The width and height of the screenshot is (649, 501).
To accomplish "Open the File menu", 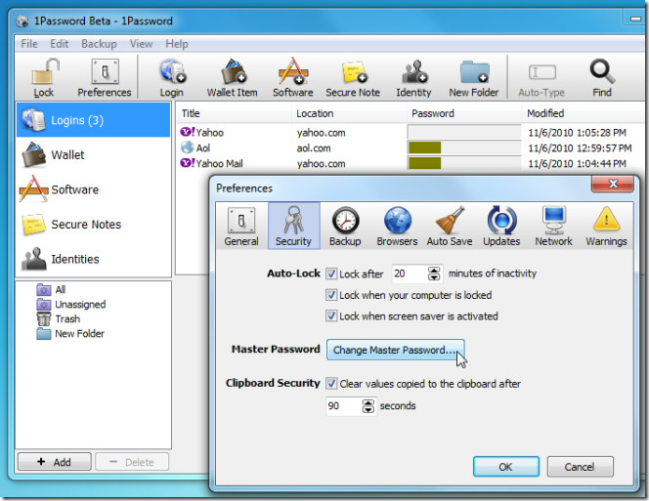I will (x=29, y=44).
